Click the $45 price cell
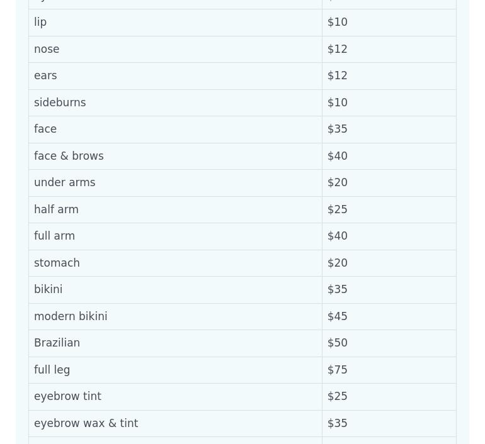 [338, 316]
